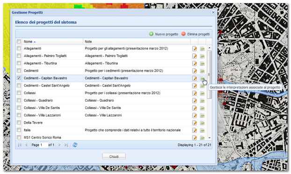291x174 pixels.
Task: Check the Collassi row checkbox
Action: 19,93
